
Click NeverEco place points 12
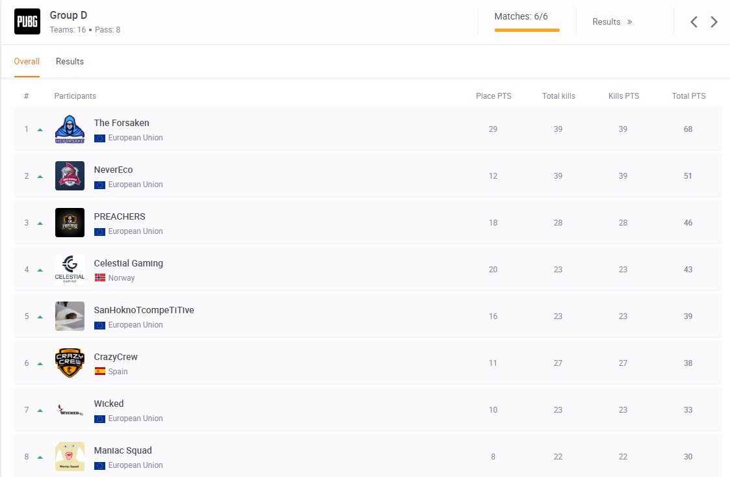pyautogui.click(x=493, y=176)
